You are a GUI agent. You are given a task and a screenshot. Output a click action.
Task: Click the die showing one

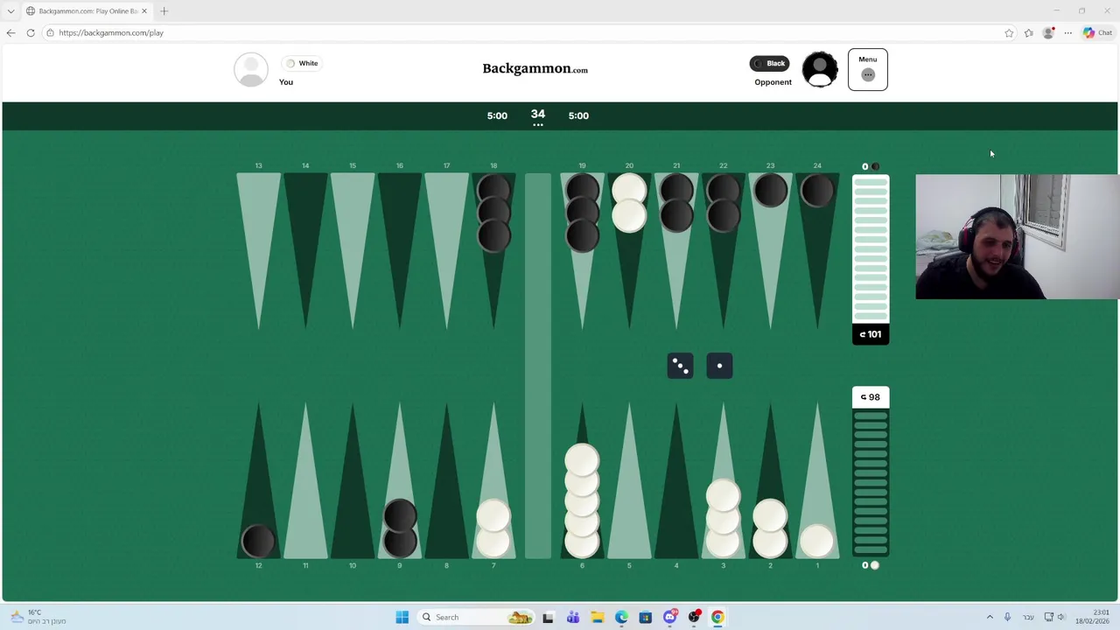719,366
